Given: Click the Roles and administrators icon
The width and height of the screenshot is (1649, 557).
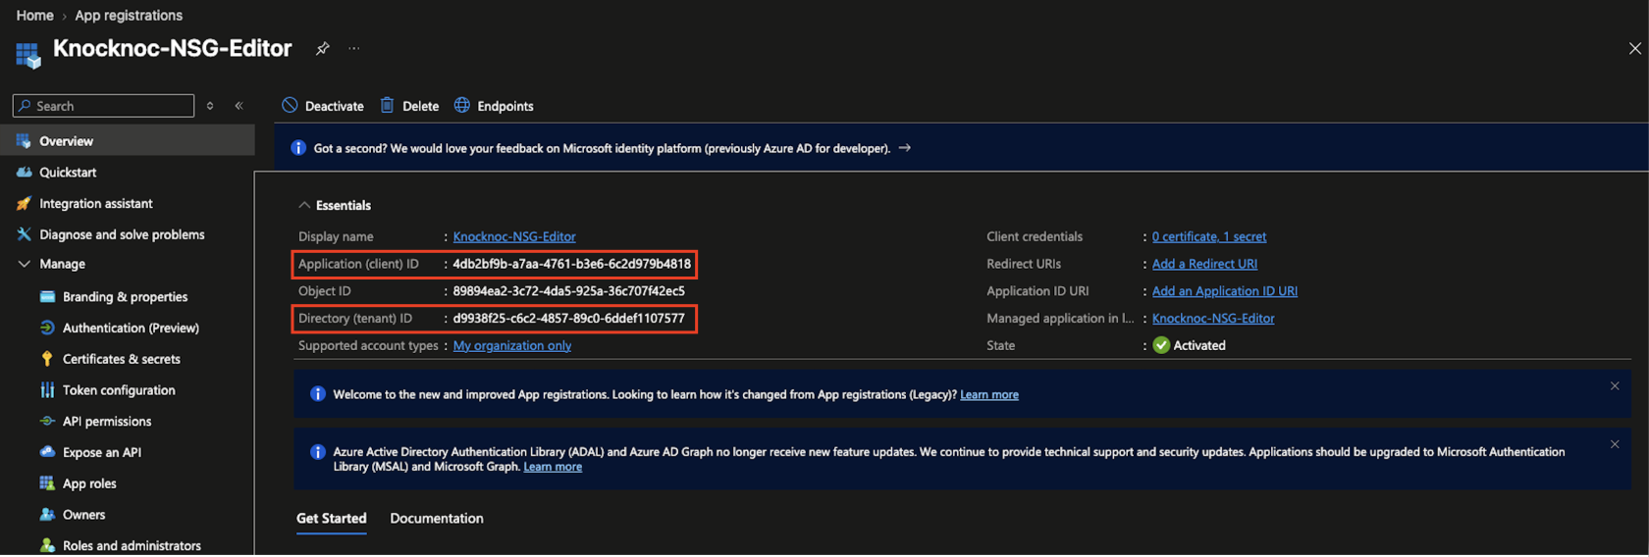Looking at the screenshot, I should click(x=47, y=546).
